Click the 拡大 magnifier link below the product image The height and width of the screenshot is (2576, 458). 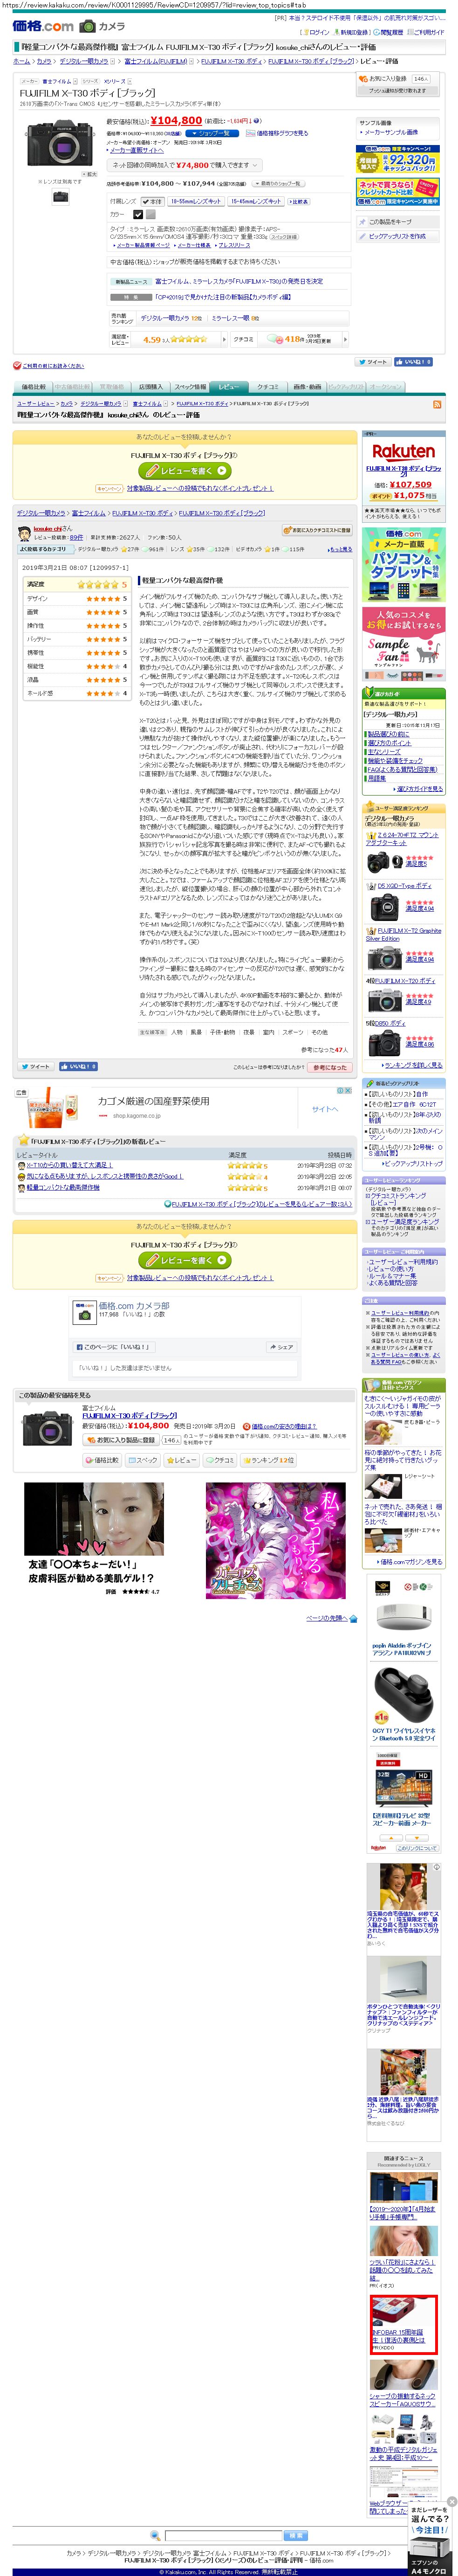(x=91, y=174)
